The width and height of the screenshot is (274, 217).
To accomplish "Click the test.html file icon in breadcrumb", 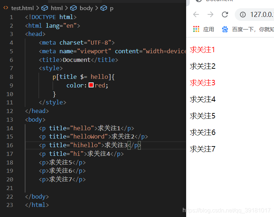I will [6, 8].
